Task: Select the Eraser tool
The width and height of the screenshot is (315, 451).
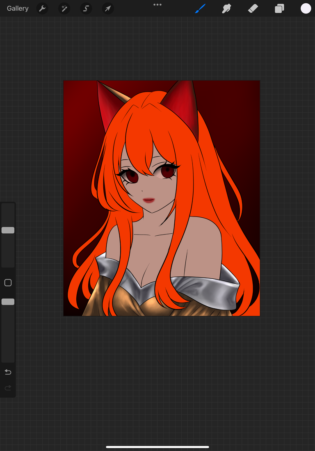Action: (x=253, y=9)
